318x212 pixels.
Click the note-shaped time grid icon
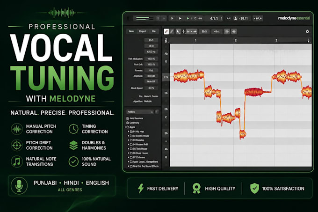[x=309, y=40]
